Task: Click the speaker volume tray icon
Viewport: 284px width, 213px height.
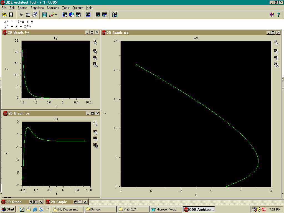Action: pos(259,209)
